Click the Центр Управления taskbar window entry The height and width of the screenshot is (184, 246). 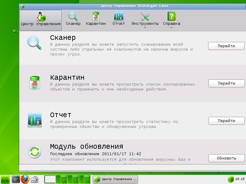pyautogui.click(x=115, y=180)
